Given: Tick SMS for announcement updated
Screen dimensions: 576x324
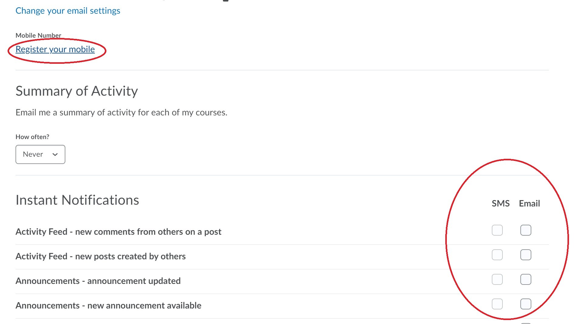Looking at the screenshot, I should click(497, 279).
